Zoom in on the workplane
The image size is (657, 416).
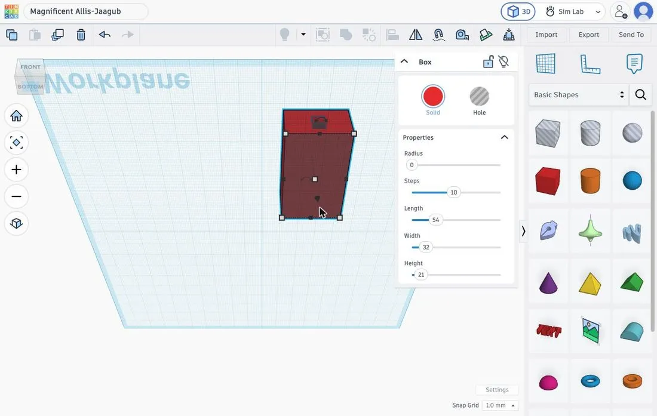click(16, 170)
